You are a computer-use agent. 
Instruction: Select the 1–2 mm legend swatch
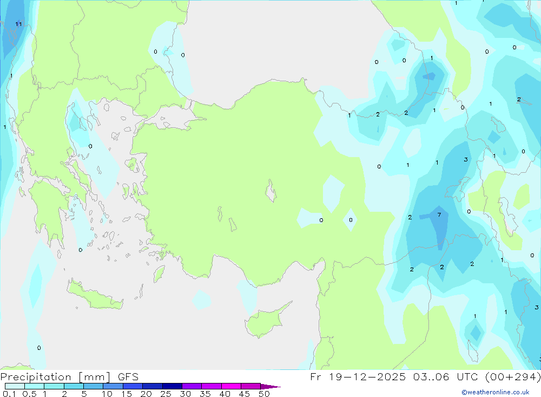54,386
